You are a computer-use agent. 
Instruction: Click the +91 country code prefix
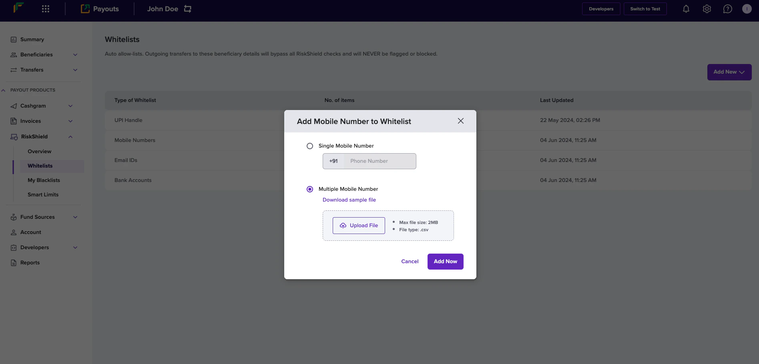[333, 161]
